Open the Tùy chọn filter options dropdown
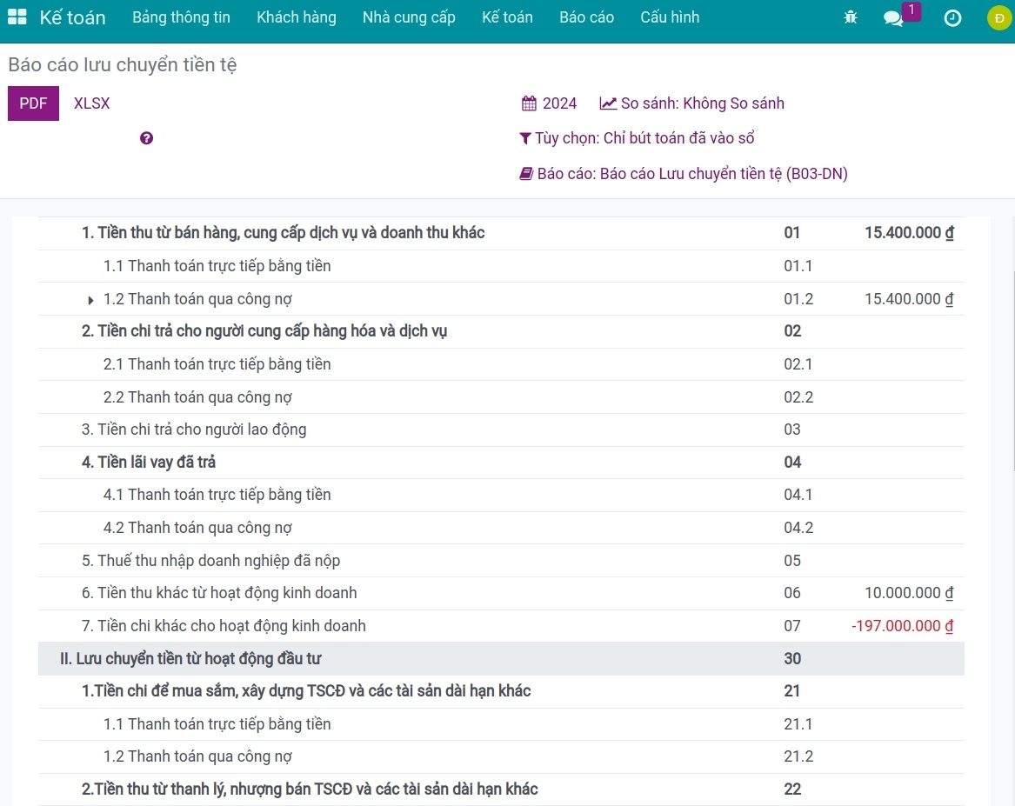The image size is (1015, 806). (637, 138)
